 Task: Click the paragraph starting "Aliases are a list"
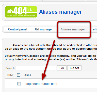(51, 47)
